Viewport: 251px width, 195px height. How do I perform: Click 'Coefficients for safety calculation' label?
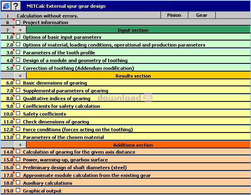pyautogui.click(x=61, y=106)
